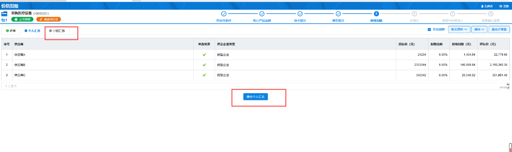
Task: Open the 操作 dropdown
Action: click(x=479, y=29)
